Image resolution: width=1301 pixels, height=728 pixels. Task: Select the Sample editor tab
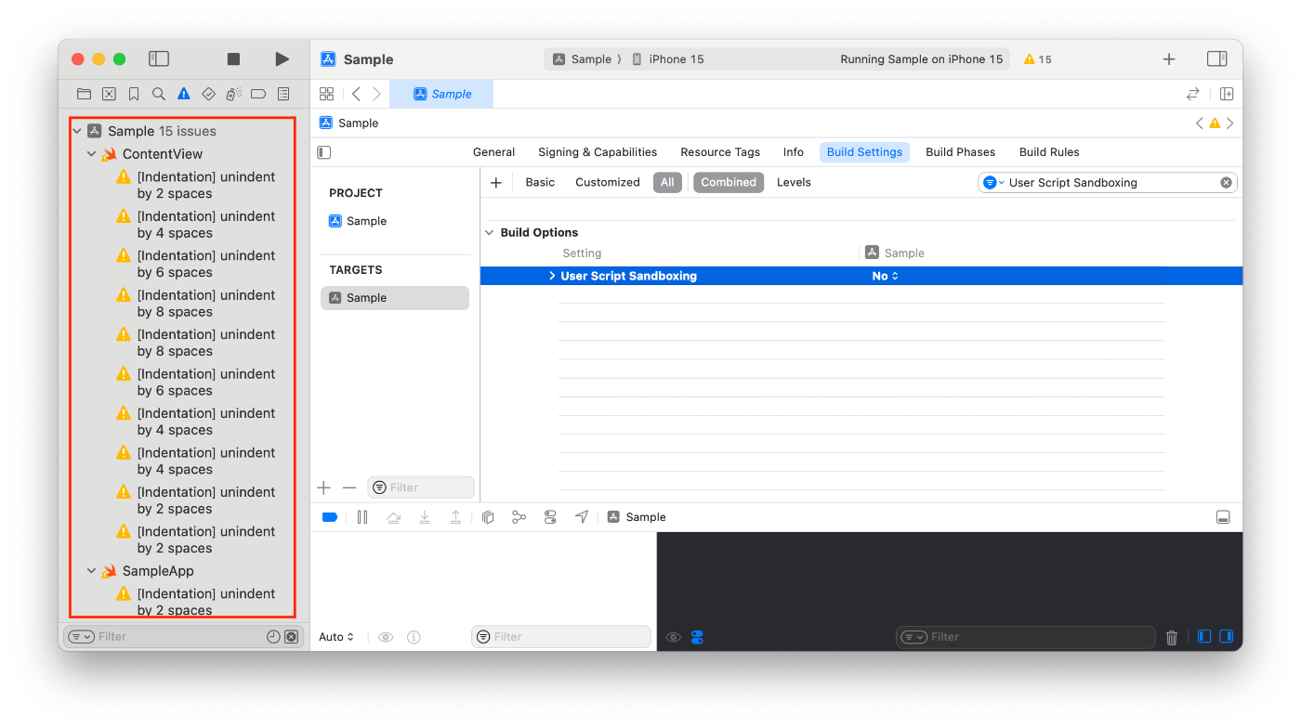pyautogui.click(x=441, y=94)
